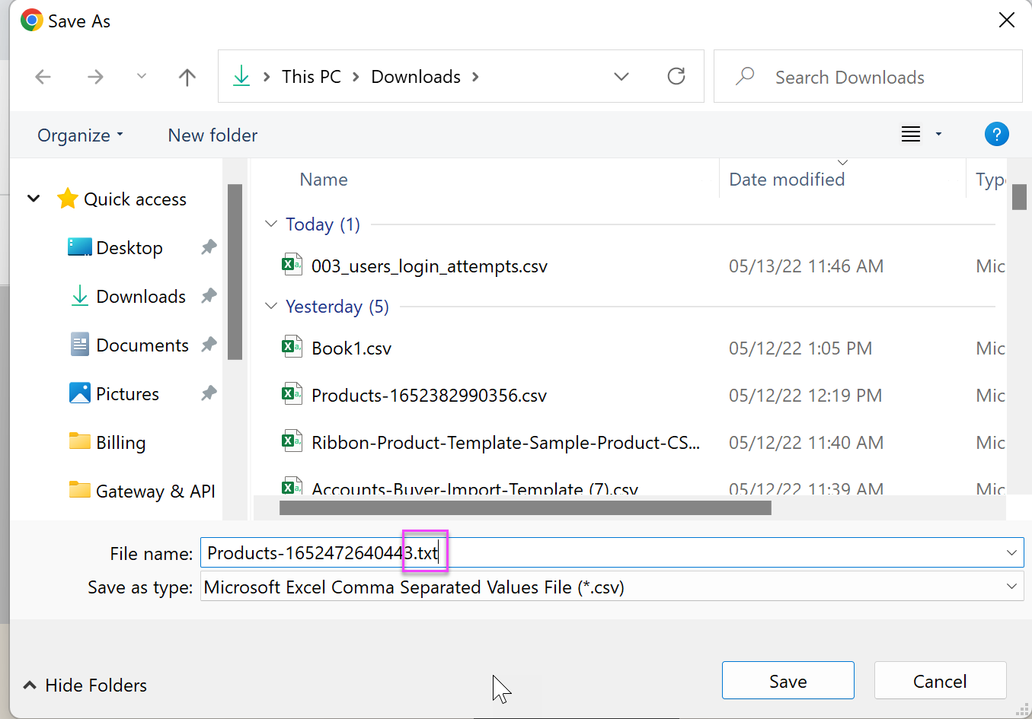Open the Save as type dropdown
Image resolution: width=1032 pixels, height=719 pixels.
[x=1011, y=587]
